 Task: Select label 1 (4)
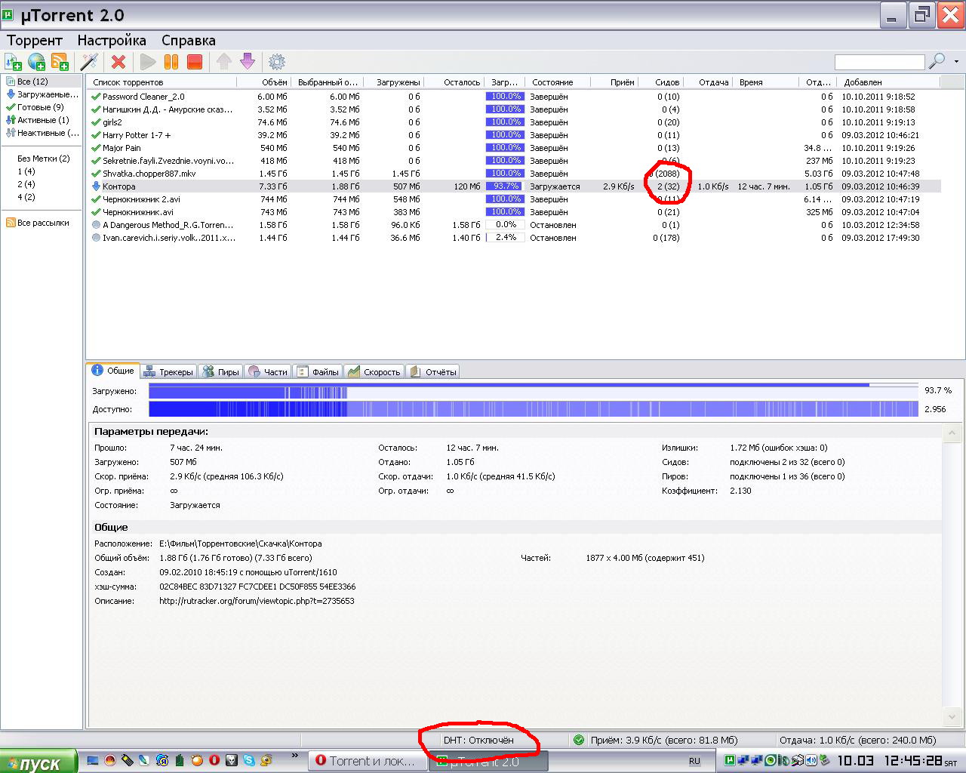tap(26, 171)
